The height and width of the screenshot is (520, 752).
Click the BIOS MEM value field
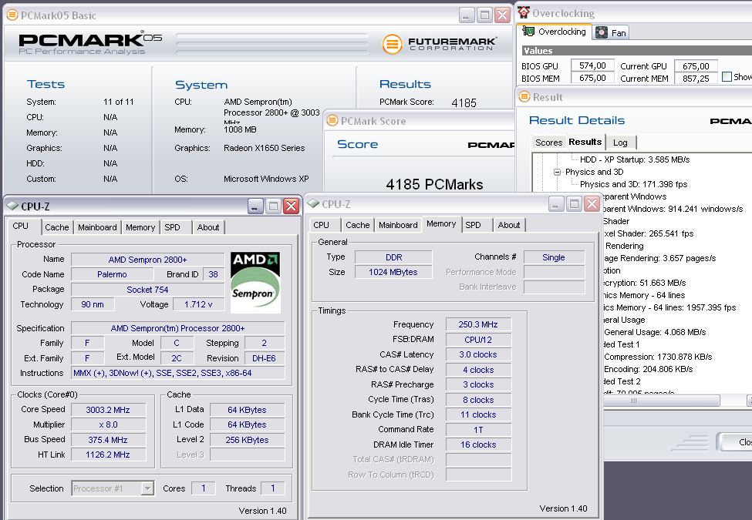592,78
